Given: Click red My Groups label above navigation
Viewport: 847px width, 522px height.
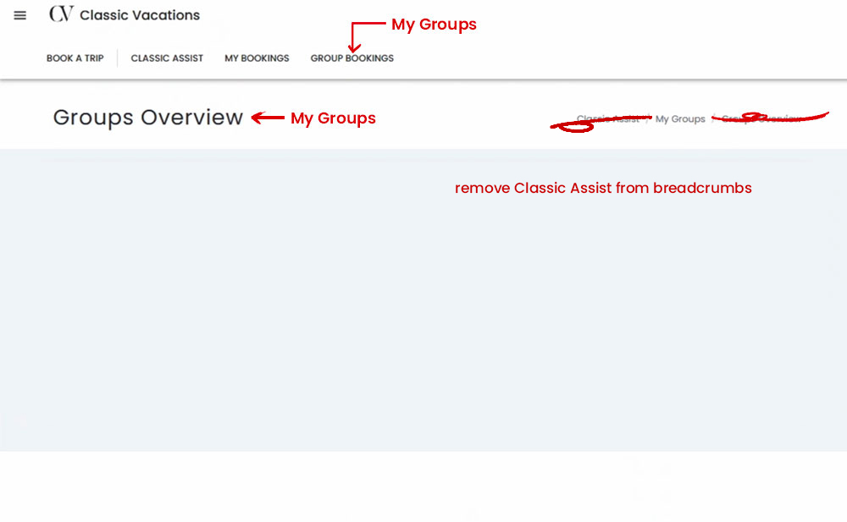Looking at the screenshot, I should pos(434,25).
